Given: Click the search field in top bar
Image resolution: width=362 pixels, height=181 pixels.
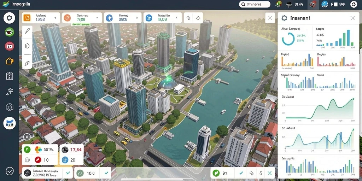Looking at the screenshot, I should tap(255, 4).
